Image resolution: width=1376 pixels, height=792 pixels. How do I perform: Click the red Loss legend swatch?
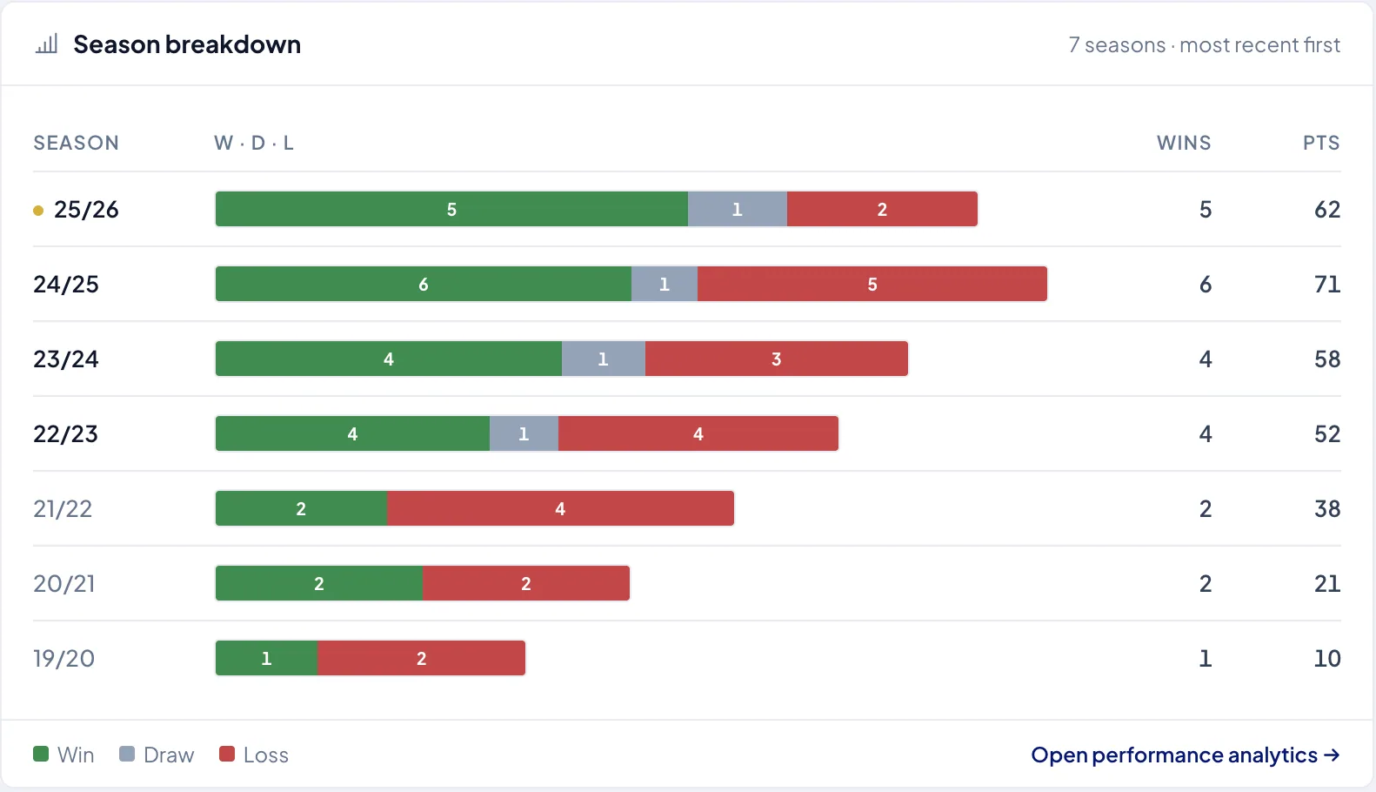point(227,754)
